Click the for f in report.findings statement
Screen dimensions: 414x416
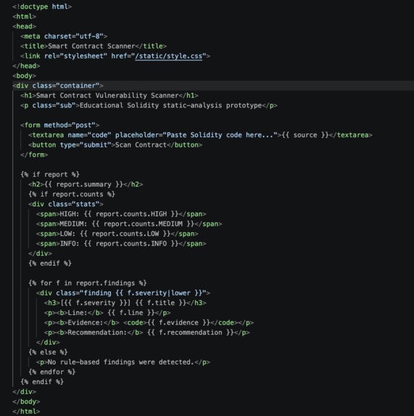click(88, 283)
